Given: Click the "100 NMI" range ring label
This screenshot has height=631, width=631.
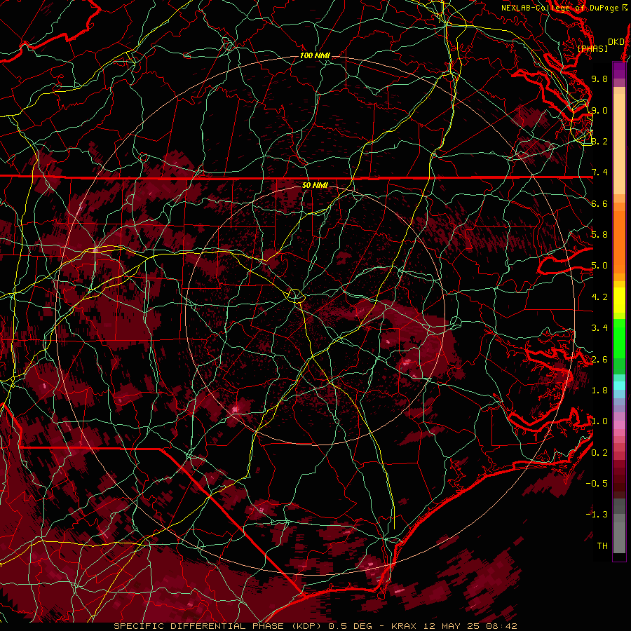Looking at the screenshot, I should click(x=315, y=55).
